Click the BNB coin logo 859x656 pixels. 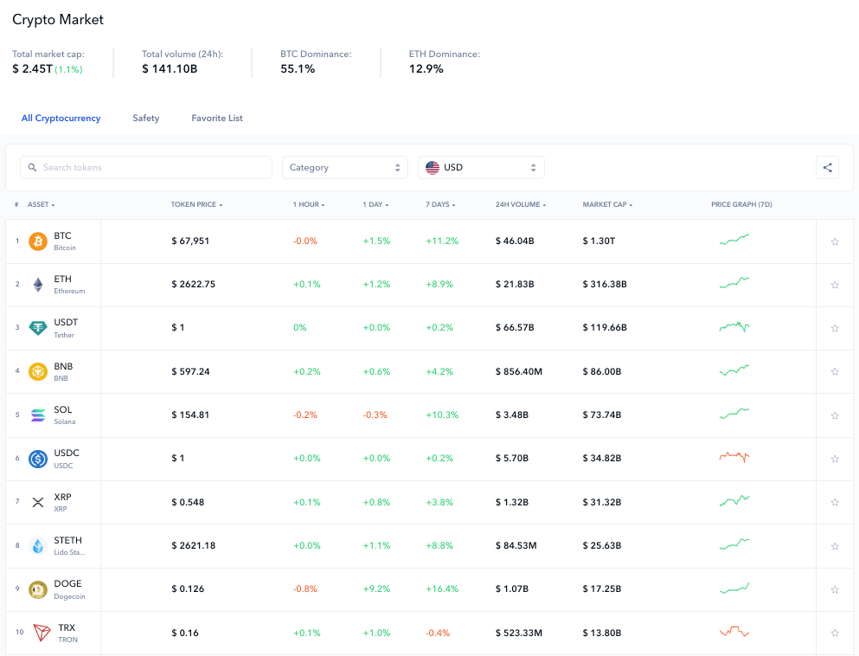(x=38, y=371)
